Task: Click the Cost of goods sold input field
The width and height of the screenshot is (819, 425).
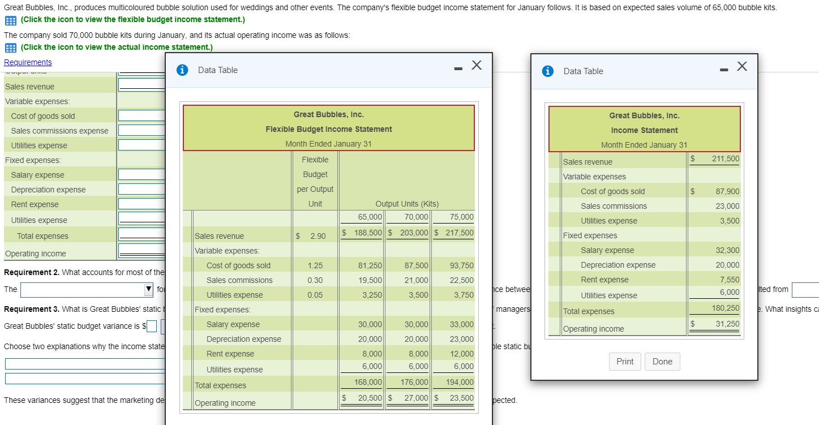Action: pyautogui.click(x=141, y=115)
